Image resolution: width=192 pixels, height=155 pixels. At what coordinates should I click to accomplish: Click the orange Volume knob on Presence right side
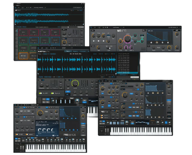coord(83,116)
